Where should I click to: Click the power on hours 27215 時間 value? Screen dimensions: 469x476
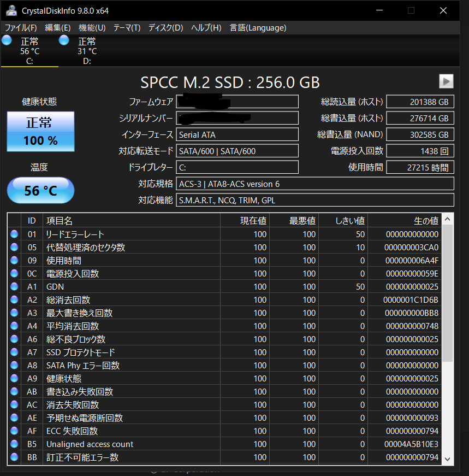click(x=420, y=167)
